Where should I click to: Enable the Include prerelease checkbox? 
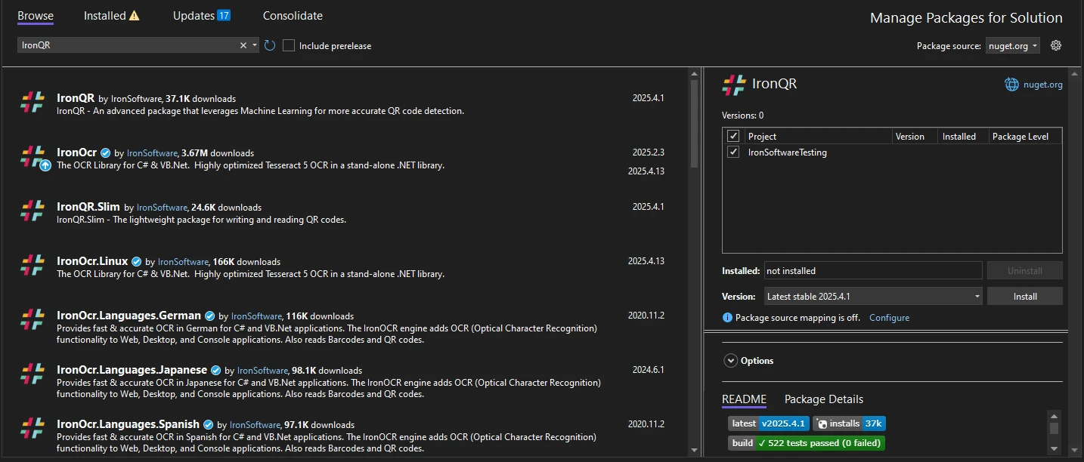click(289, 45)
